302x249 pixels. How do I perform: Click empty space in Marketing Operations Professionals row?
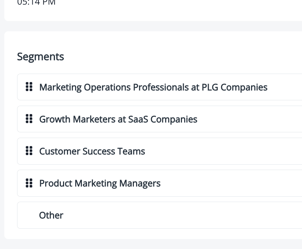(x=285, y=87)
